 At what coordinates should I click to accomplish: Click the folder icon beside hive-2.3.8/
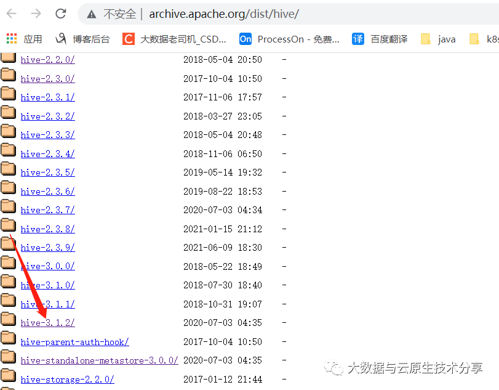click(x=8, y=225)
